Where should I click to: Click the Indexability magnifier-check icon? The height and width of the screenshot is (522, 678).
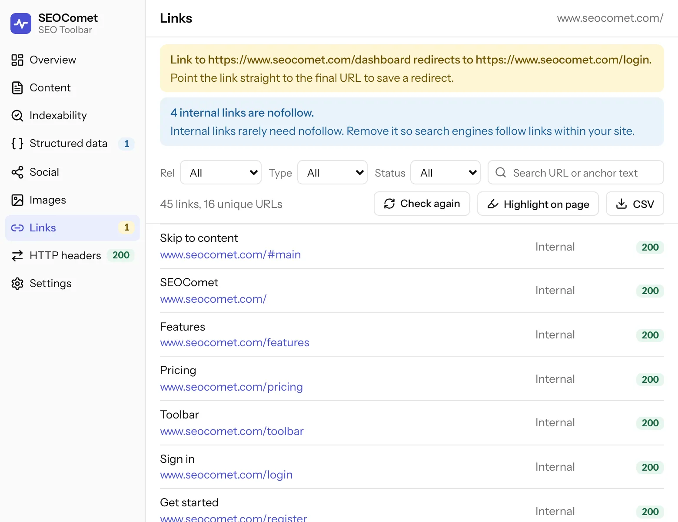click(x=17, y=116)
